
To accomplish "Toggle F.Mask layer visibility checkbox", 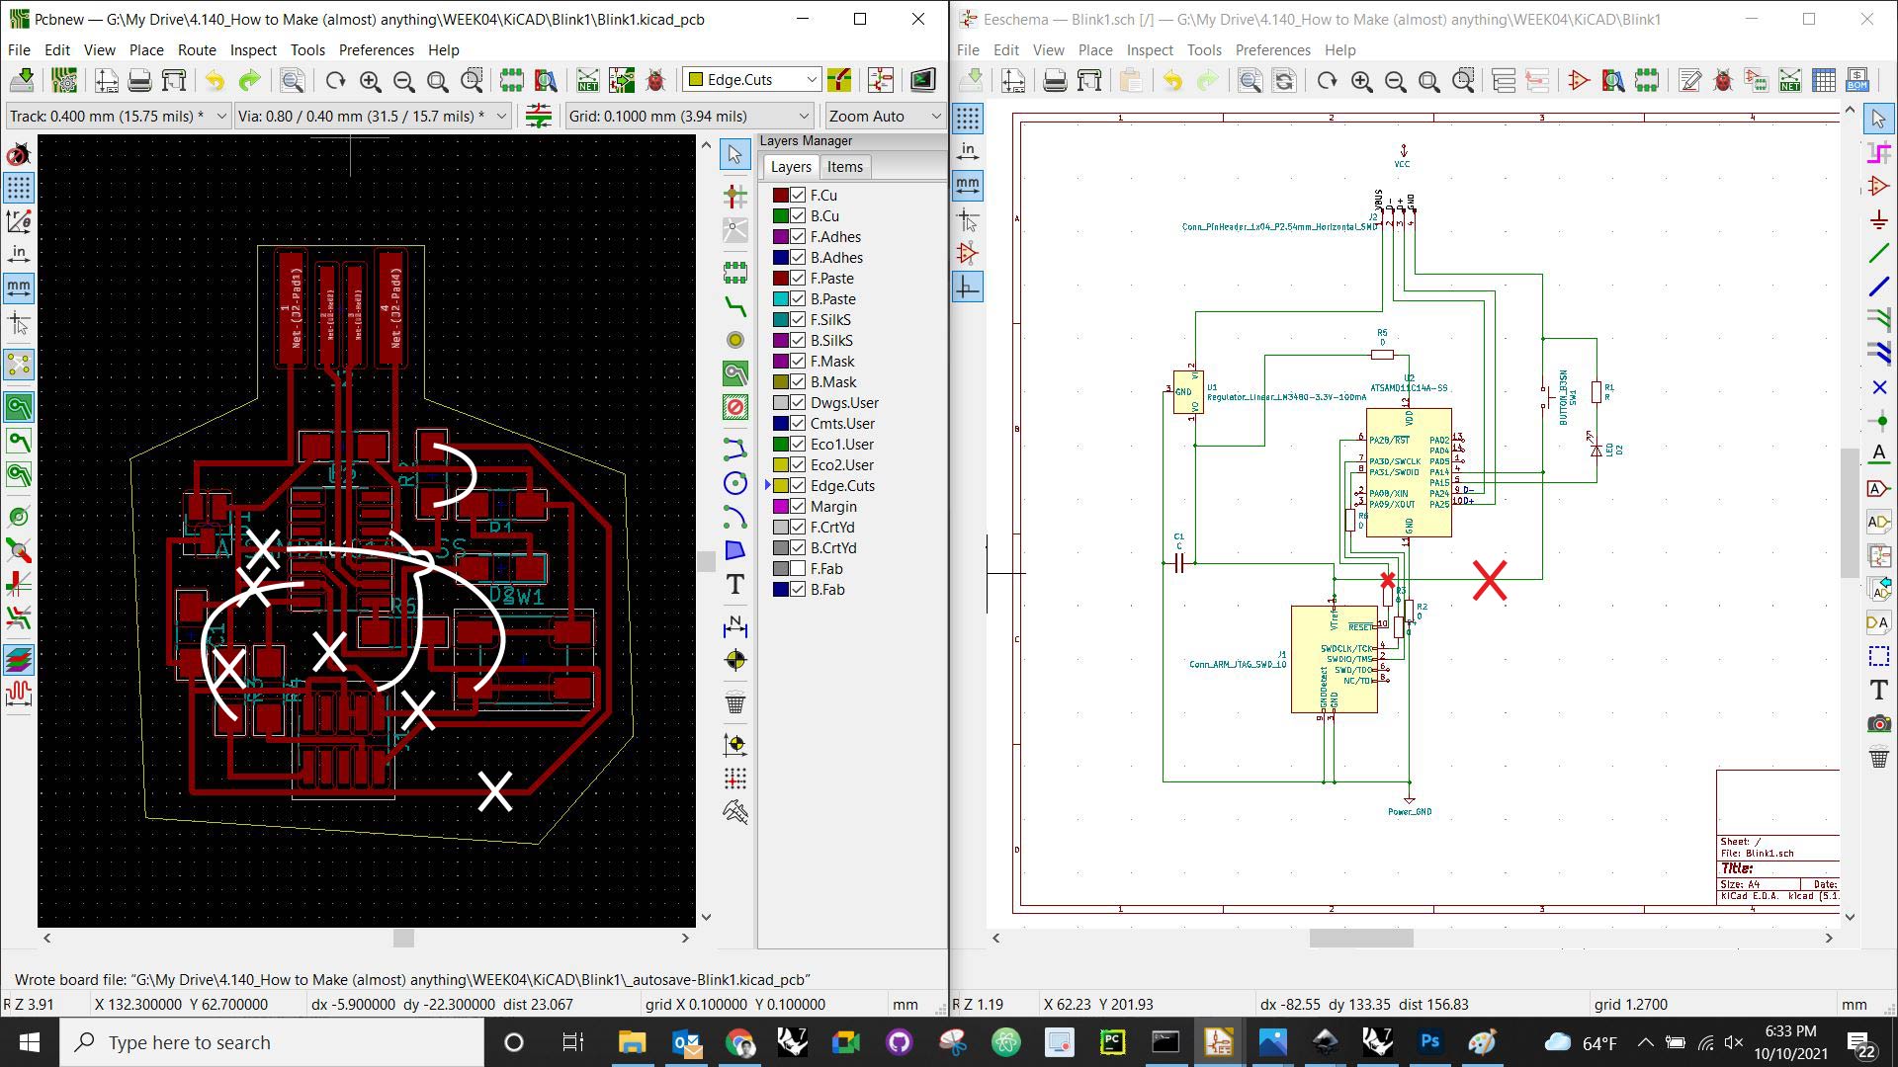I will (x=798, y=361).
